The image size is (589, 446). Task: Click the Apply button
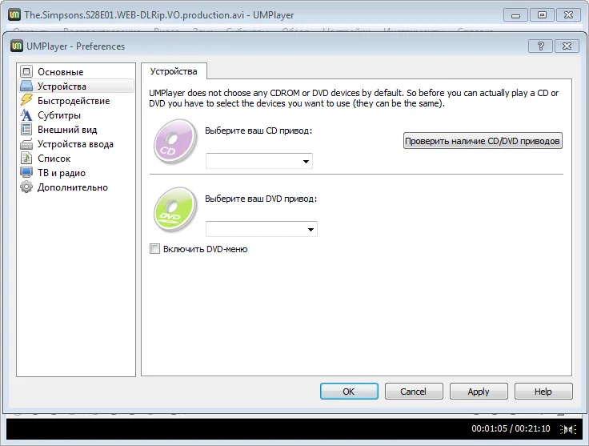(x=479, y=392)
